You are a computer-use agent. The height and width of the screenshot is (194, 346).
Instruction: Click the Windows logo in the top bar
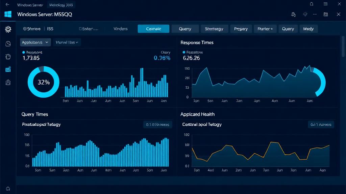click(7, 14)
